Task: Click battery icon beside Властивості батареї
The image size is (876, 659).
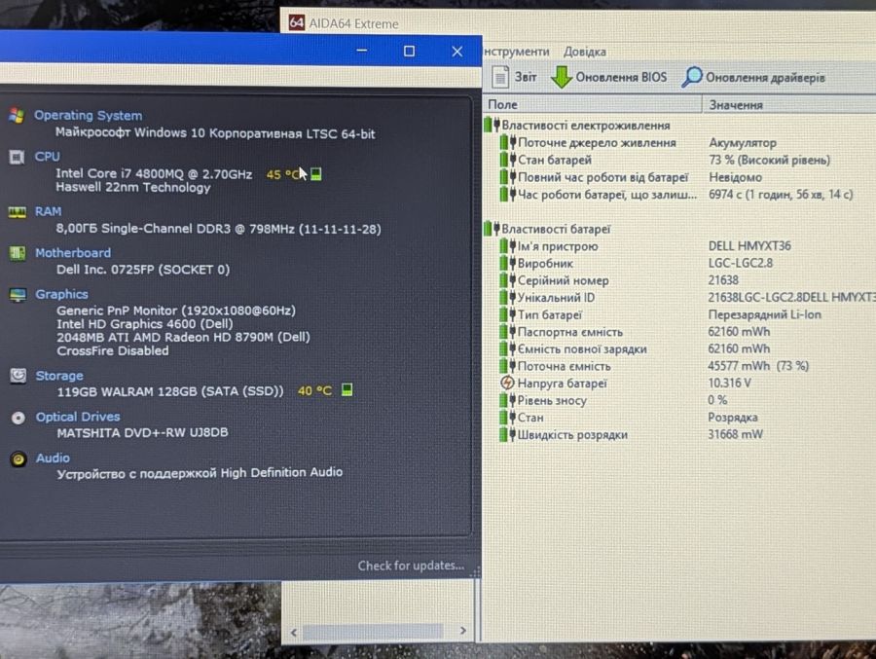Action: pos(492,229)
